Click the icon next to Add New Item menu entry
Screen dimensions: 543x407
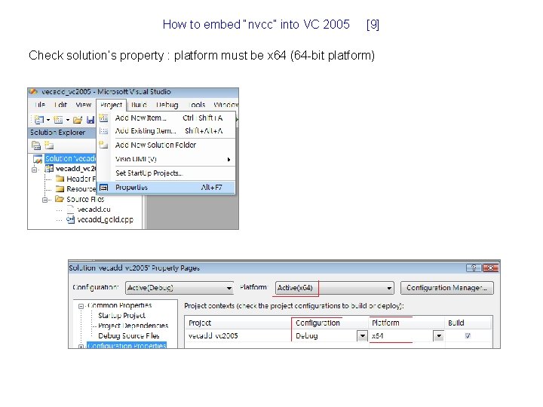(103, 118)
